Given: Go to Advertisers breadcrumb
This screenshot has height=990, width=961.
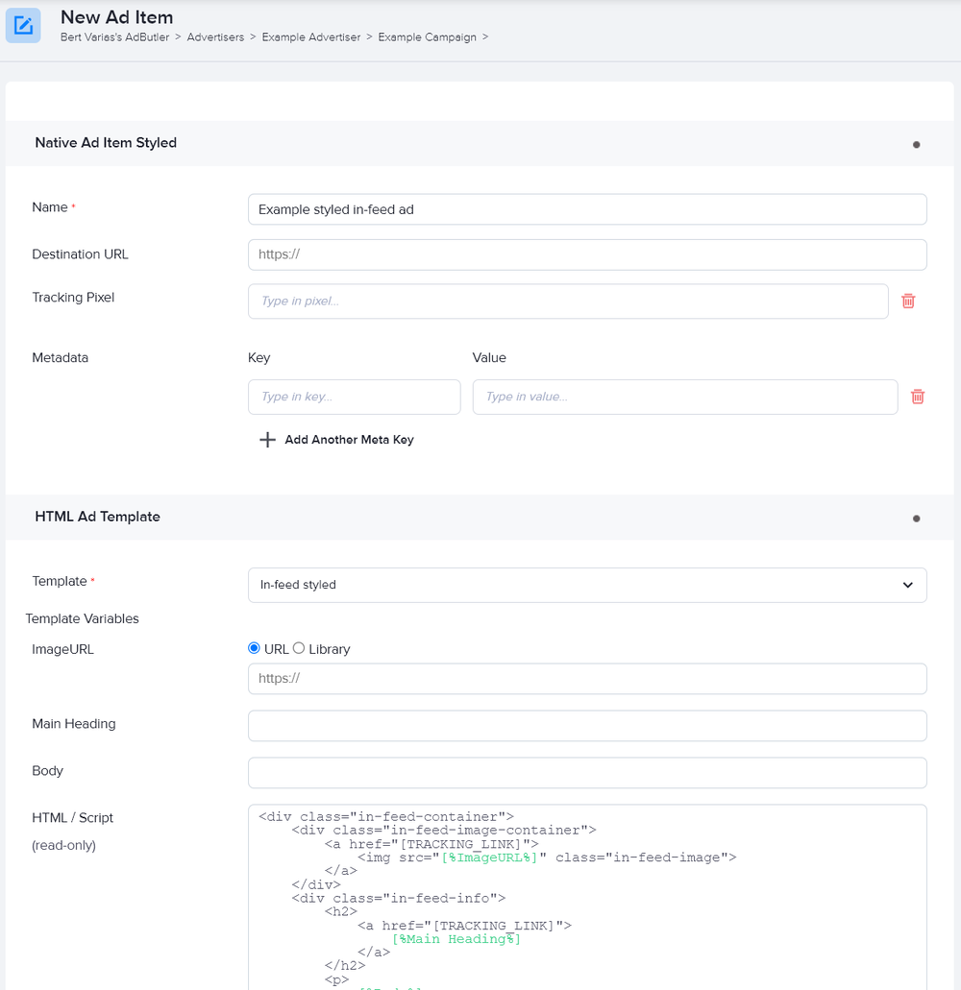Looking at the screenshot, I should point(215,37).
